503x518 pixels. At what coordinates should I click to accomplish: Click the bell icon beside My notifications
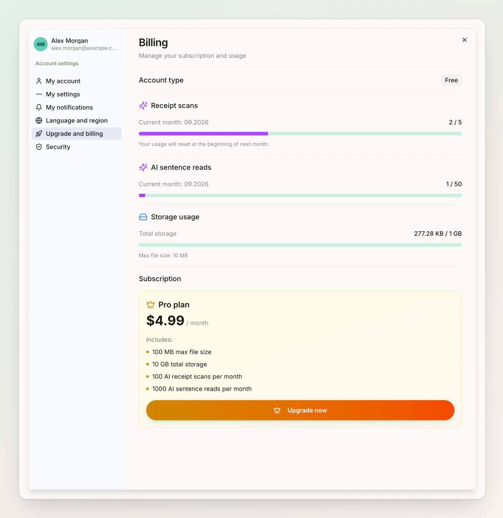tap(39, 107)
